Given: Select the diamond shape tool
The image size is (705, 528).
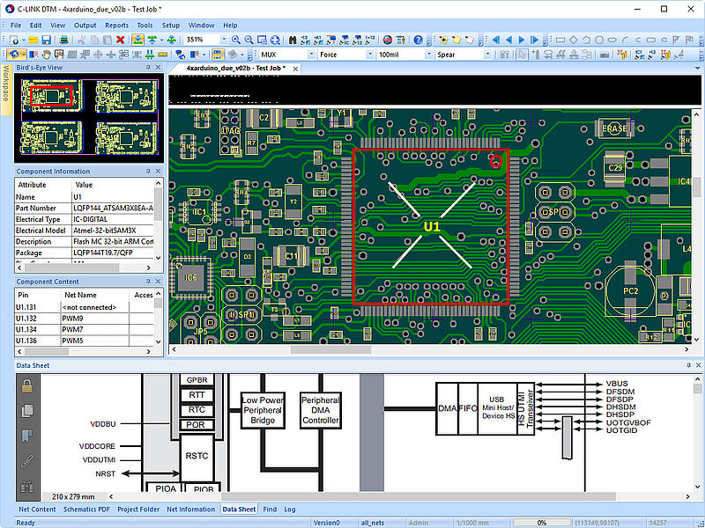Looking at the screenshot, I should point(574,40).
